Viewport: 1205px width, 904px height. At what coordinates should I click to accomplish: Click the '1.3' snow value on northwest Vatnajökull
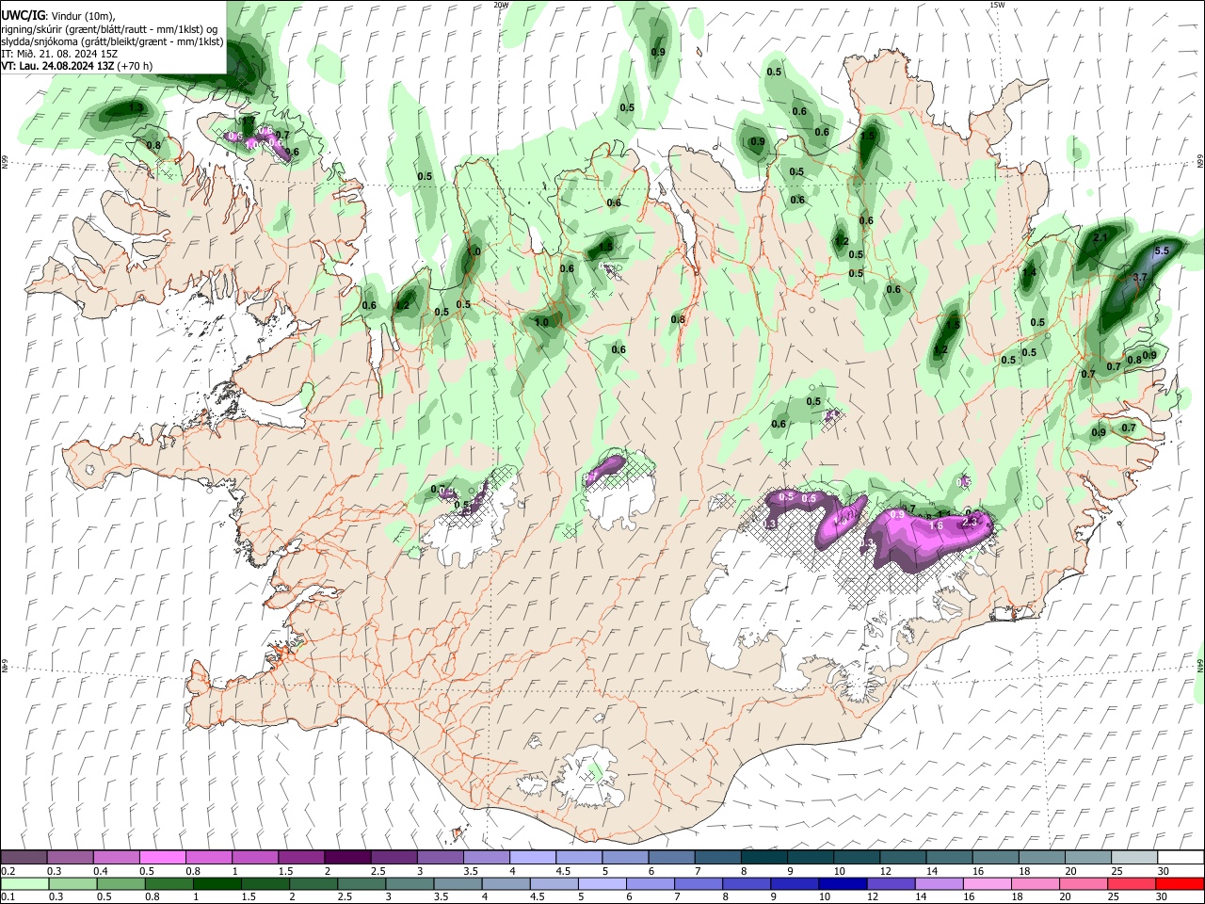769,524
